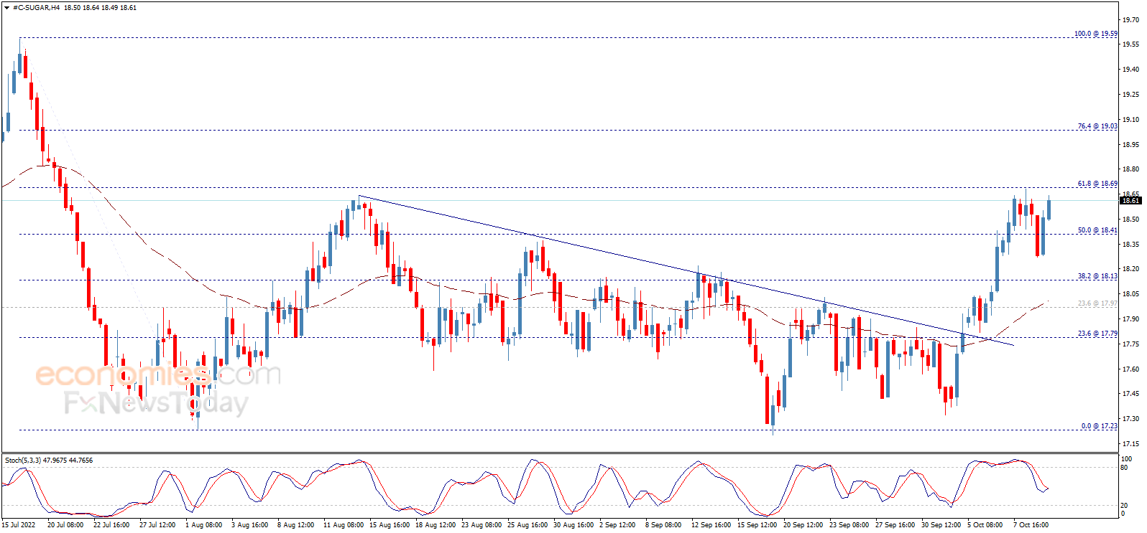Click the 3 Aug 16:00 time label
The height and width of the screenshot is (533, 1147).
click(250, 525)
